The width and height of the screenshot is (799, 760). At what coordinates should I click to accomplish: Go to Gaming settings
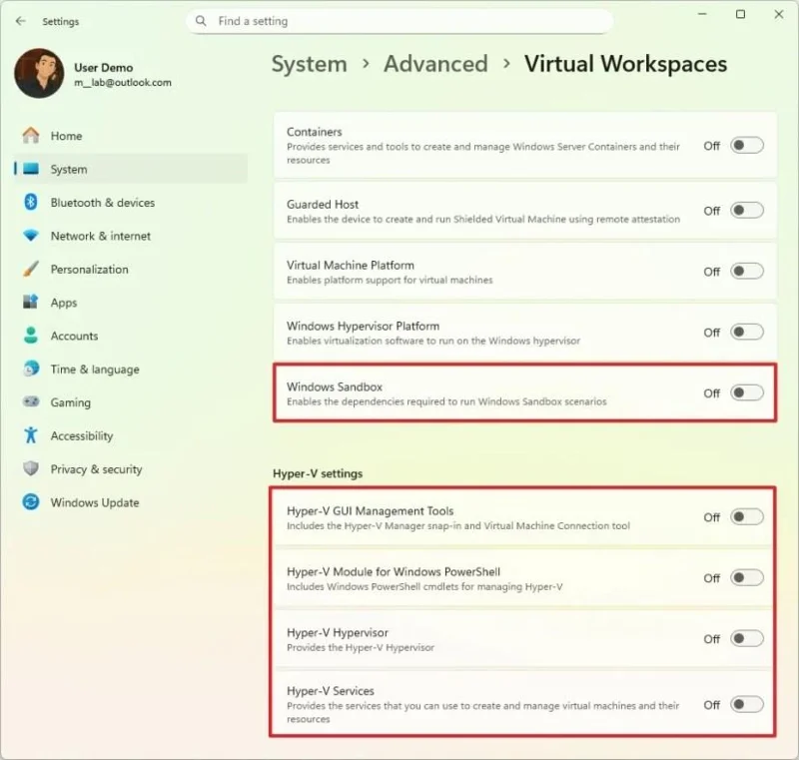131,402
